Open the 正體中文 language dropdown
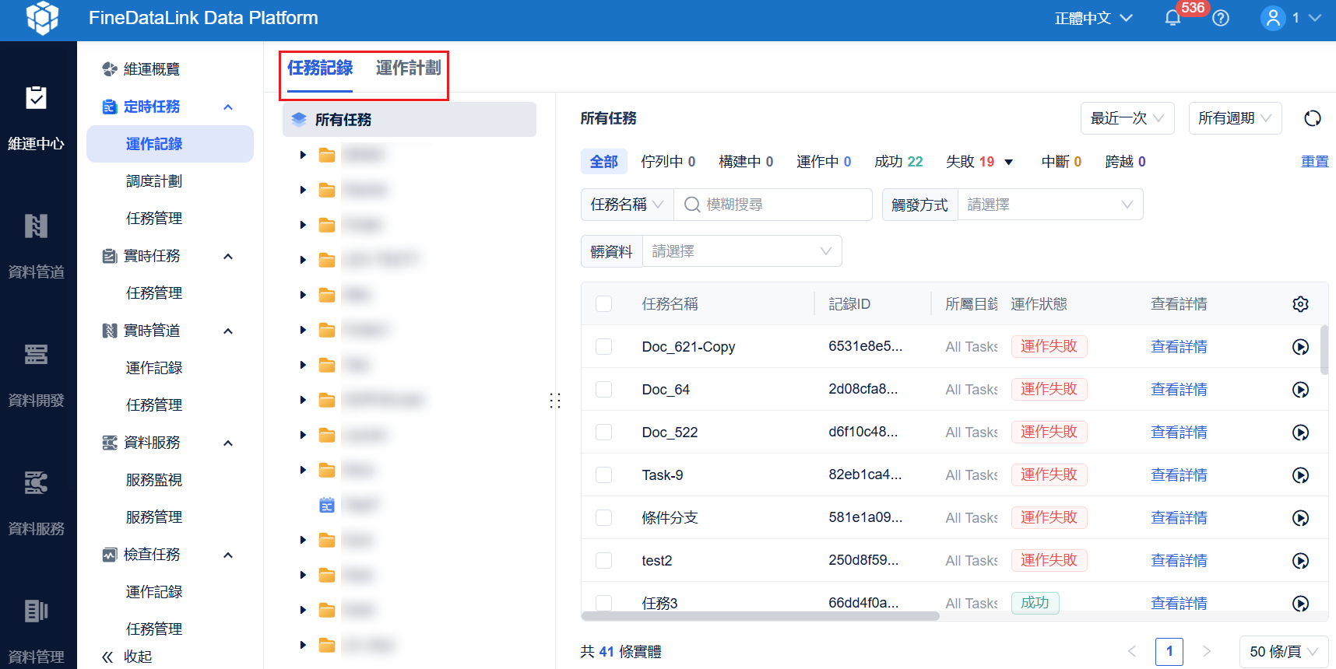Image resolution: width=1336 pixels, height=669 pixels. coord(1093,18)
